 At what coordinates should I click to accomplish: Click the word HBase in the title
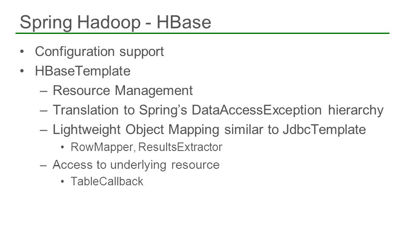point(184,22)
